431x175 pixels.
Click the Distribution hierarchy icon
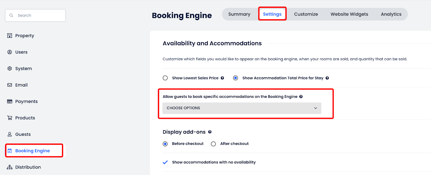click(x=10, y=167)
